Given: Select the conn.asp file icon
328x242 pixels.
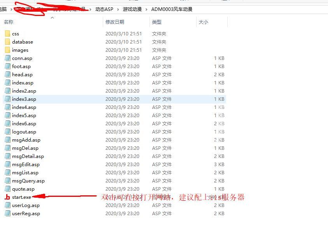Looking at the screenshot, I should 7,58.
